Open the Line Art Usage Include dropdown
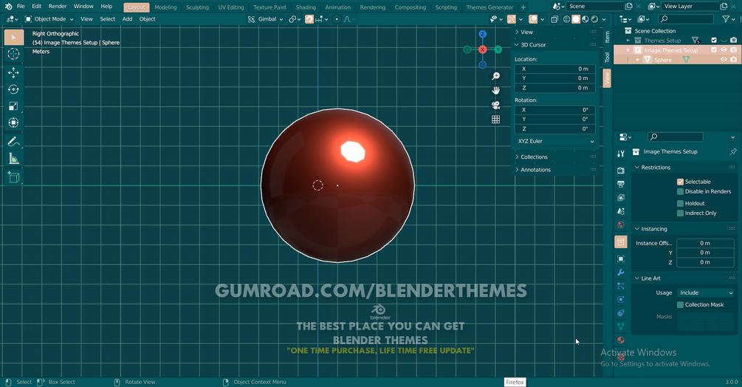The height and width of the screenshot is (387, 742). click(x=706, y=293)
